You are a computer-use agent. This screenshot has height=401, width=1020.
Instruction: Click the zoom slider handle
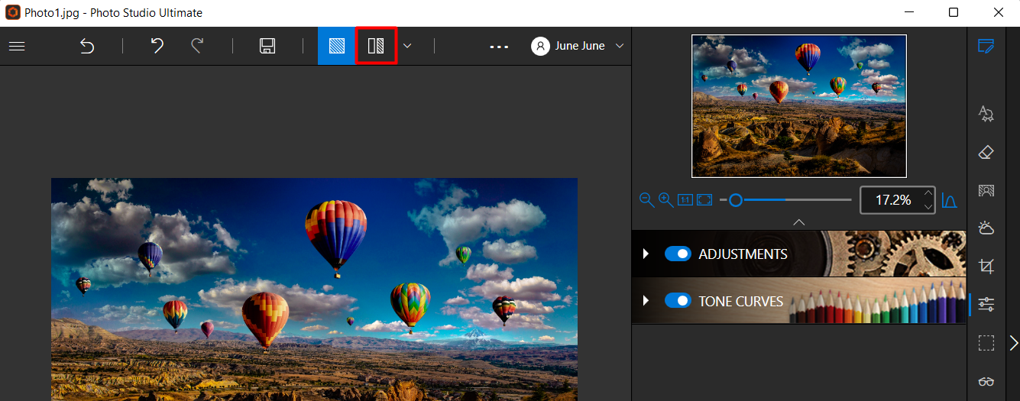click(736, 200)
